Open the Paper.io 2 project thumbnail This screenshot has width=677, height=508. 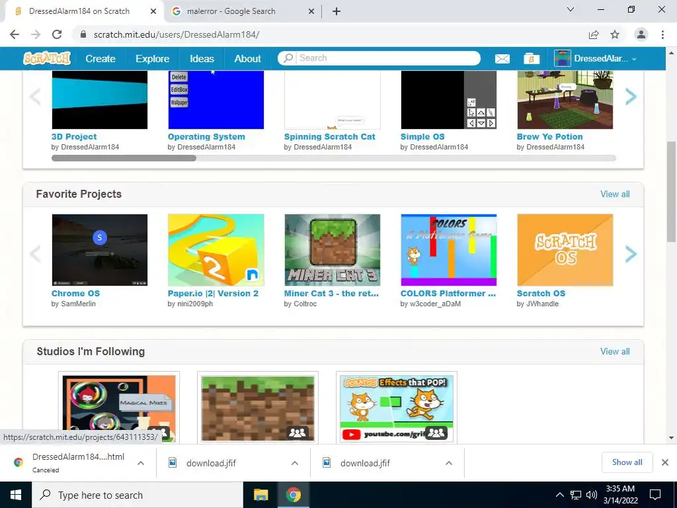[216, 249]
